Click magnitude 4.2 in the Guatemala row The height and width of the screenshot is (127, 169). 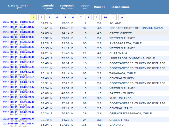tap(99, 53)
